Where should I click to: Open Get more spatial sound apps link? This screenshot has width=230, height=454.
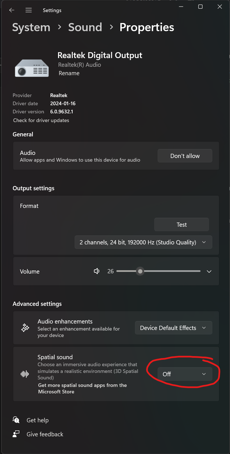(x=82, y=388)
